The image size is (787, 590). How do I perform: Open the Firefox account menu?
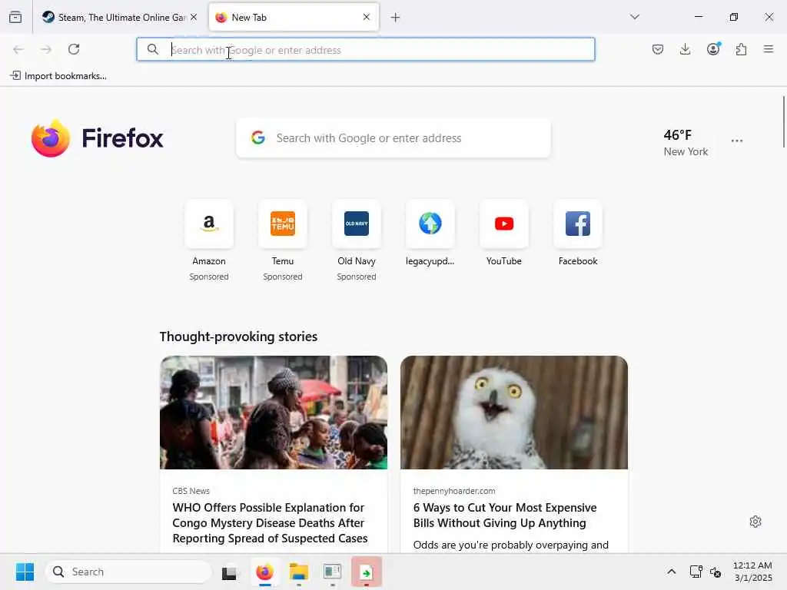coord(713,48)
